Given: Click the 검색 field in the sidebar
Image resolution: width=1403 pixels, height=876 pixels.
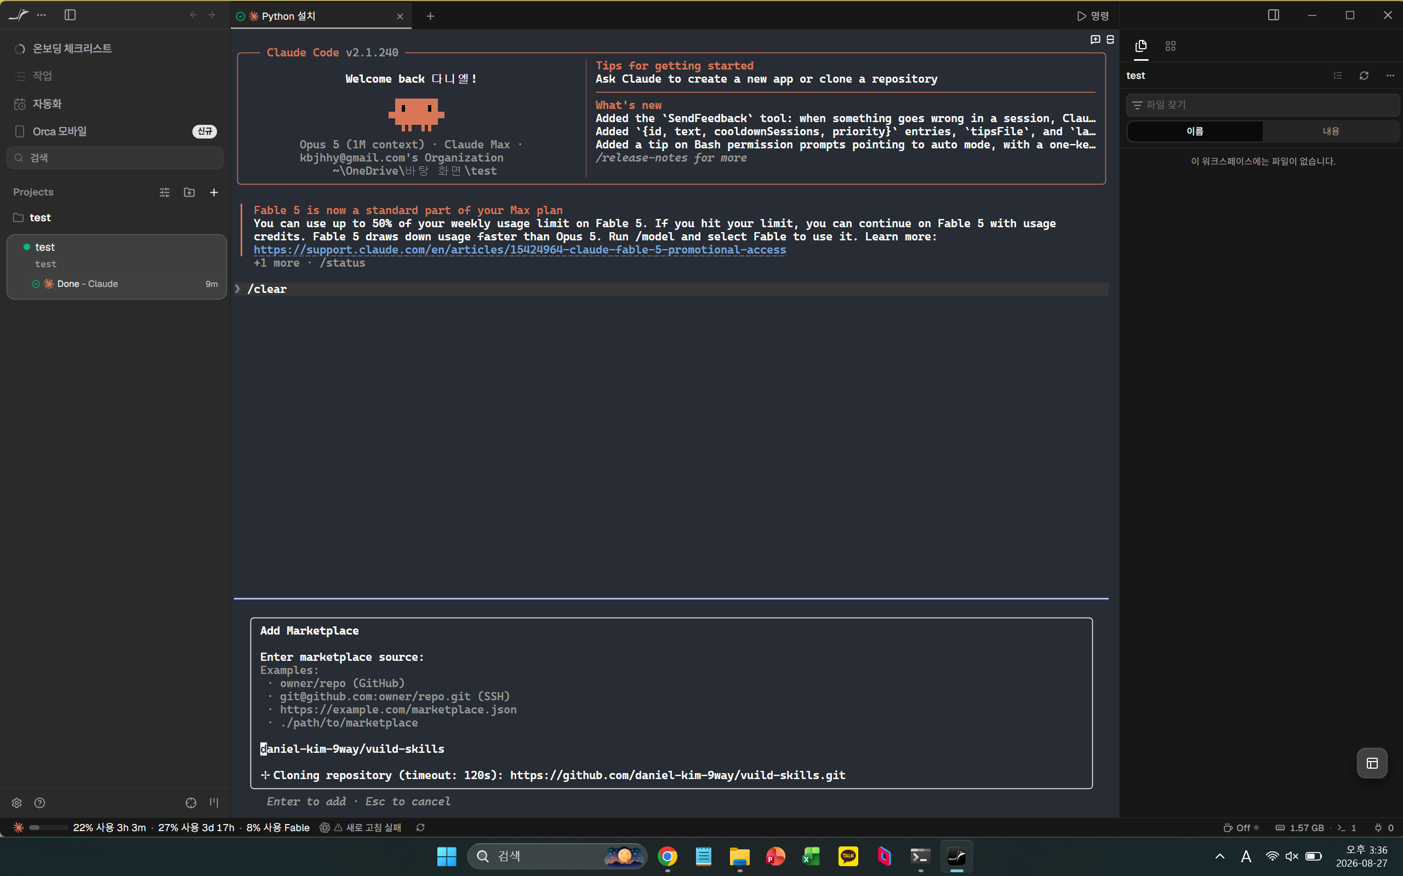Looking at the screenshot, I should pos(115,158).
